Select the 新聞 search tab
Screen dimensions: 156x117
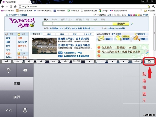point(103,20)
